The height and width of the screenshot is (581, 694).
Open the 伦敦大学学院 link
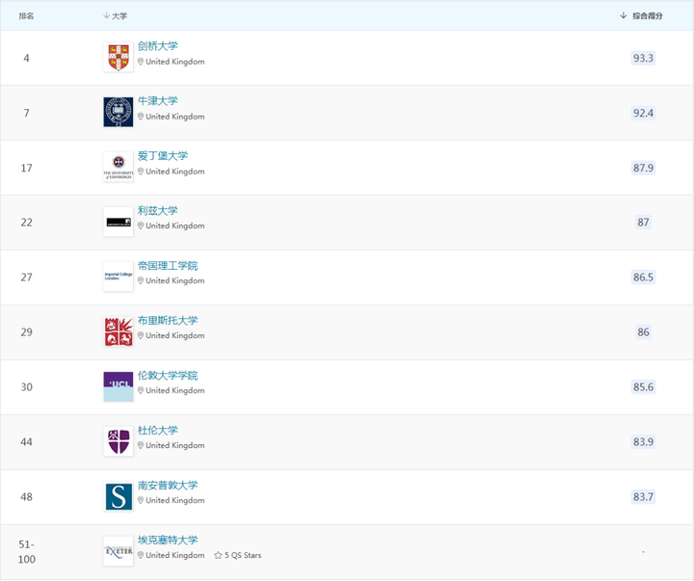(168, 375)
